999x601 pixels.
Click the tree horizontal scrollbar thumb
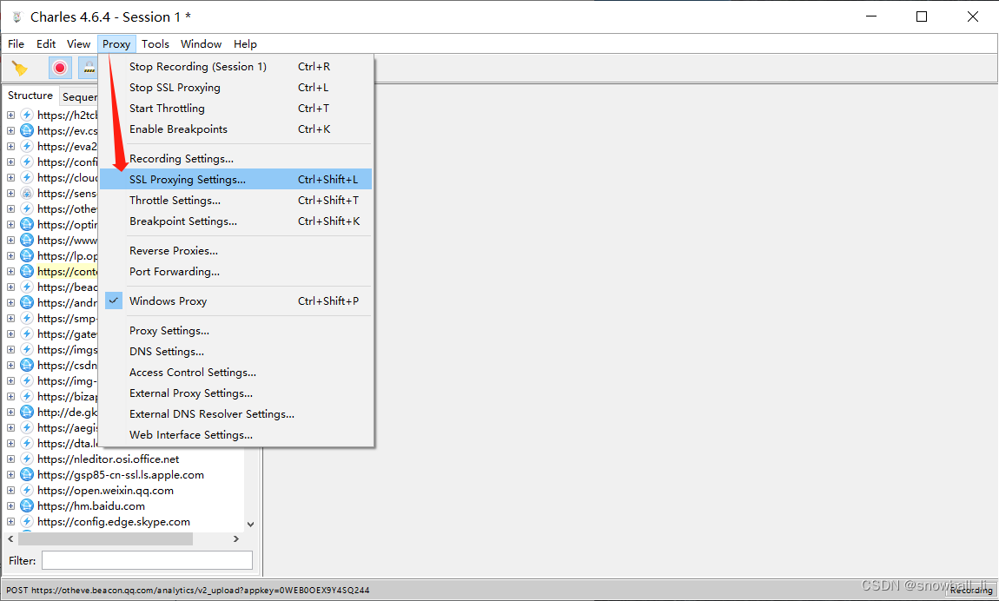coord(105,538)
